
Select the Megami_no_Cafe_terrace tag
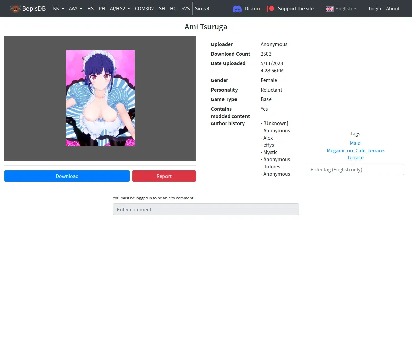click(x=355, y=150)
